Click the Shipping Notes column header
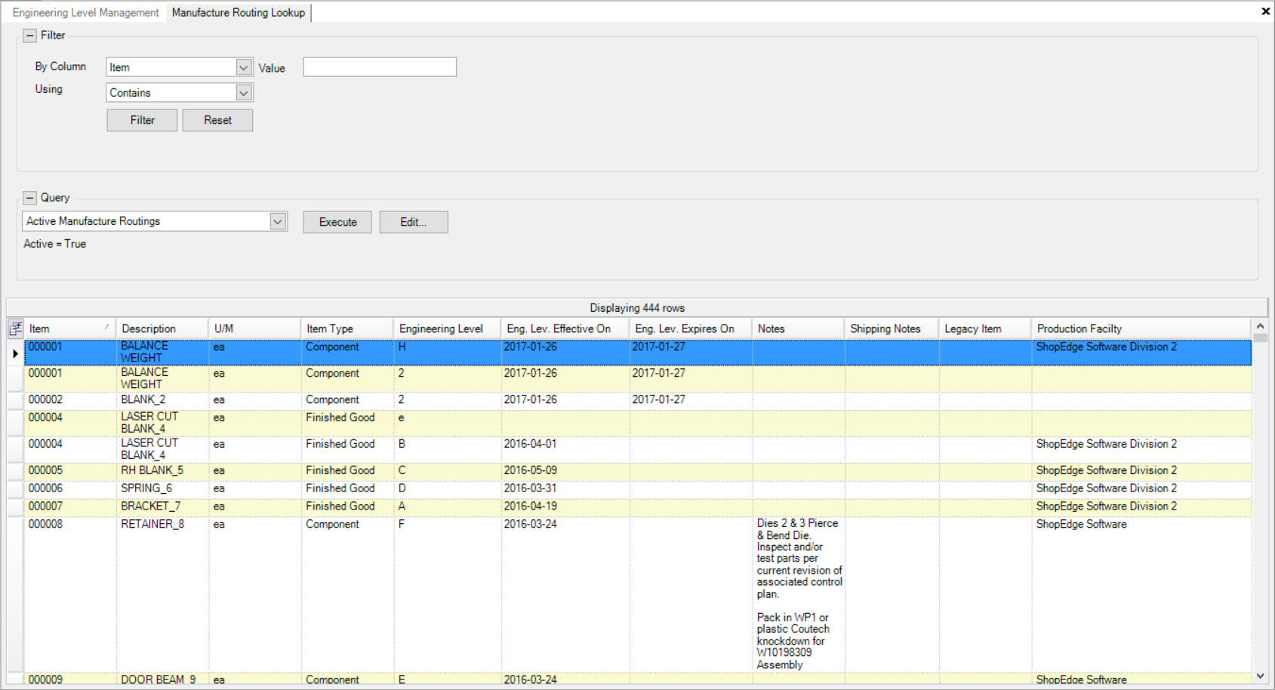Screen dimensions: 1275x690 tap(892, 328)
